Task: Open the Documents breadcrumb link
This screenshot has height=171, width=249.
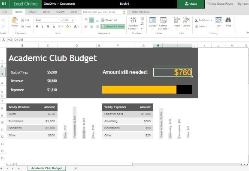Action: click(x=68, y=4)
